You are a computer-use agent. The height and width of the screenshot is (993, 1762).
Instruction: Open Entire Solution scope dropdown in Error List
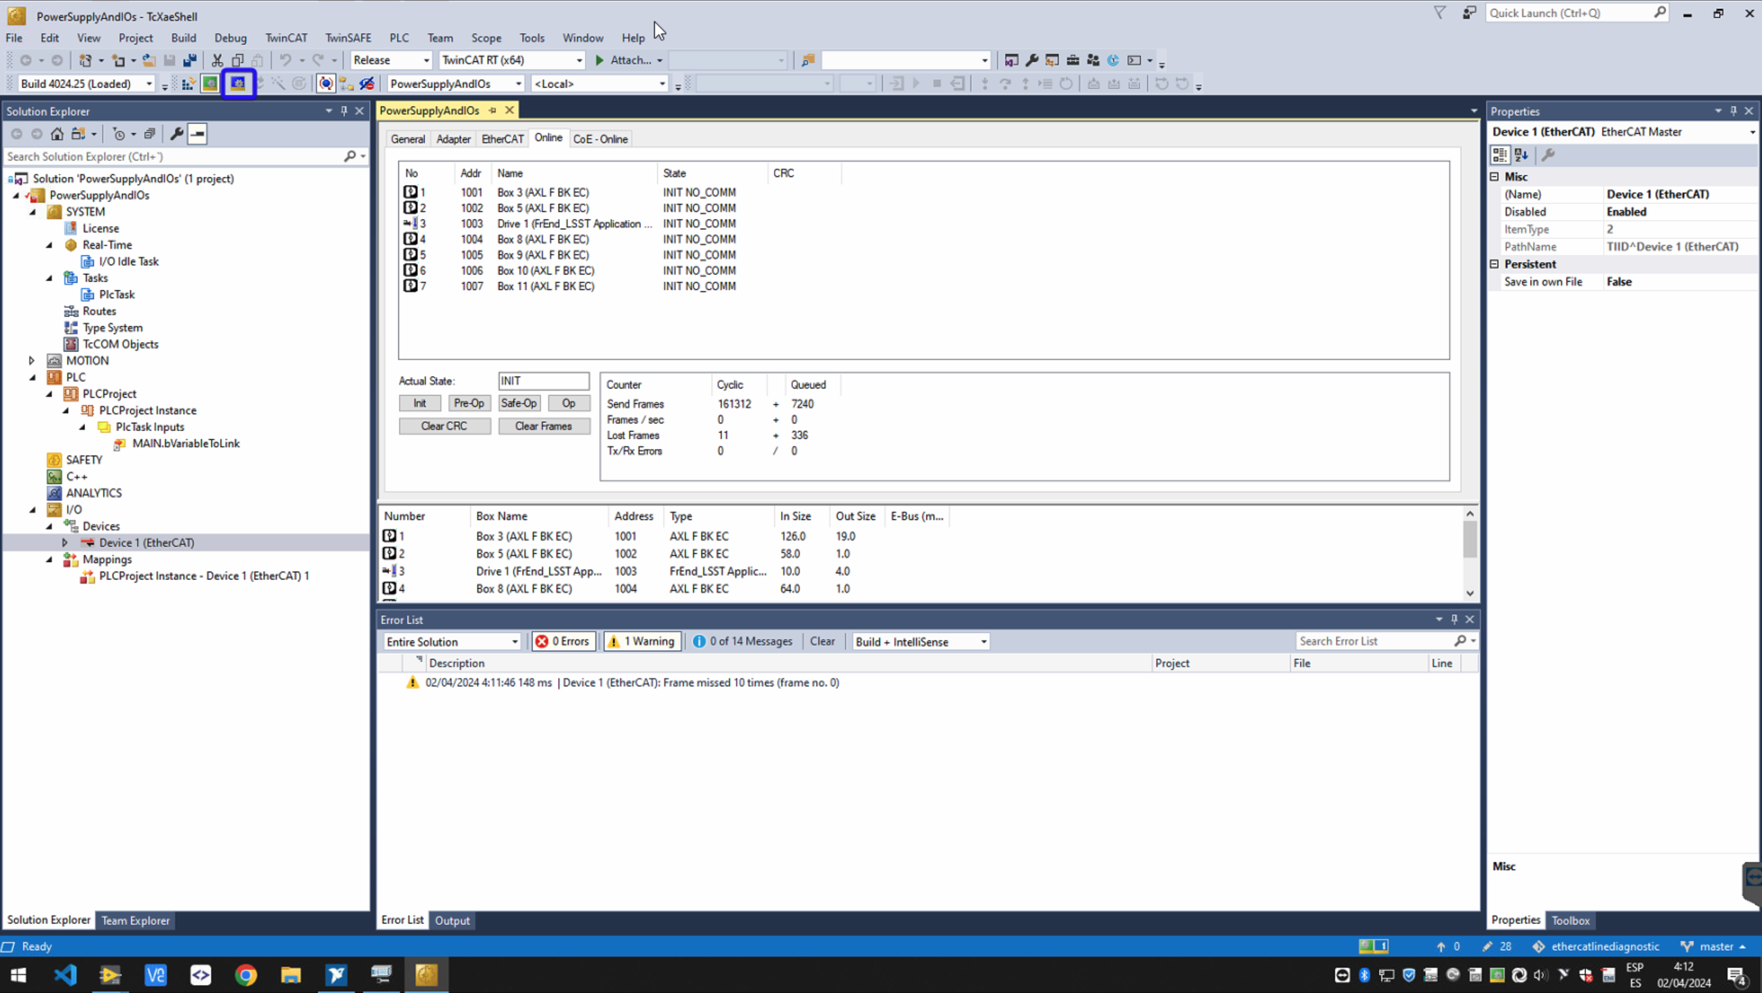[452, 641]
